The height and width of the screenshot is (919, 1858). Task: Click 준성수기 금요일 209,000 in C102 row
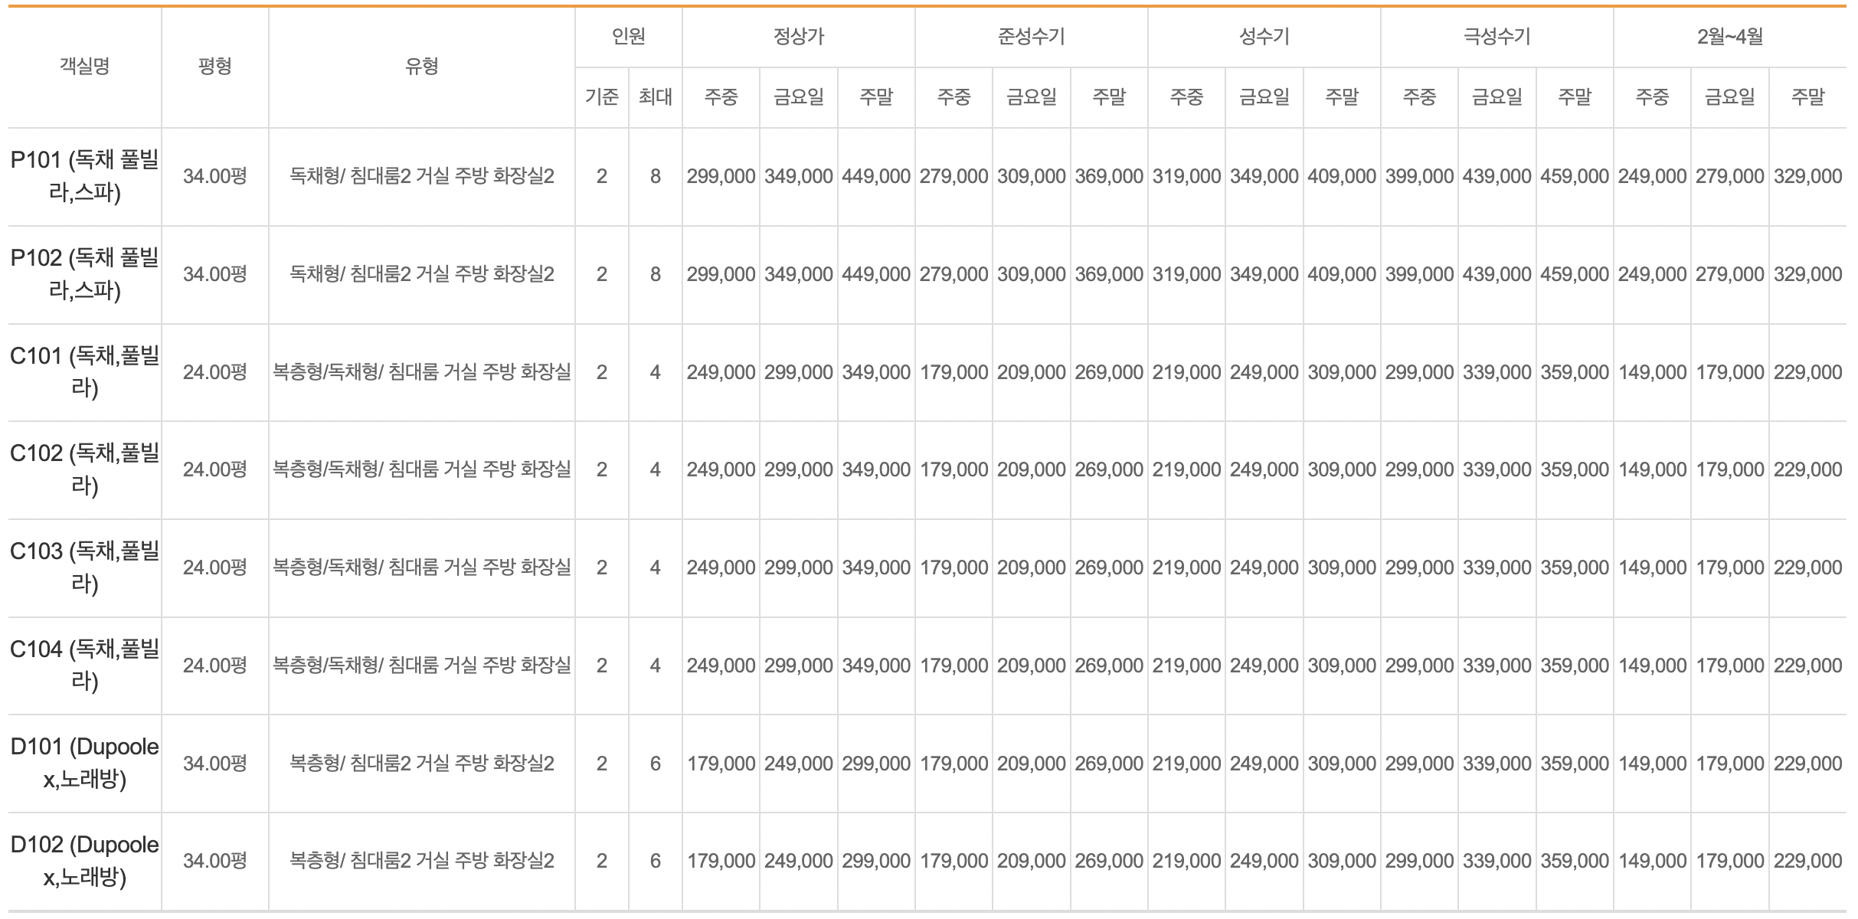[1031, 469]
